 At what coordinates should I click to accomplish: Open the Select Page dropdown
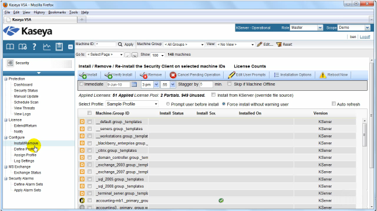pyautogui.click(x=105, y=55)
